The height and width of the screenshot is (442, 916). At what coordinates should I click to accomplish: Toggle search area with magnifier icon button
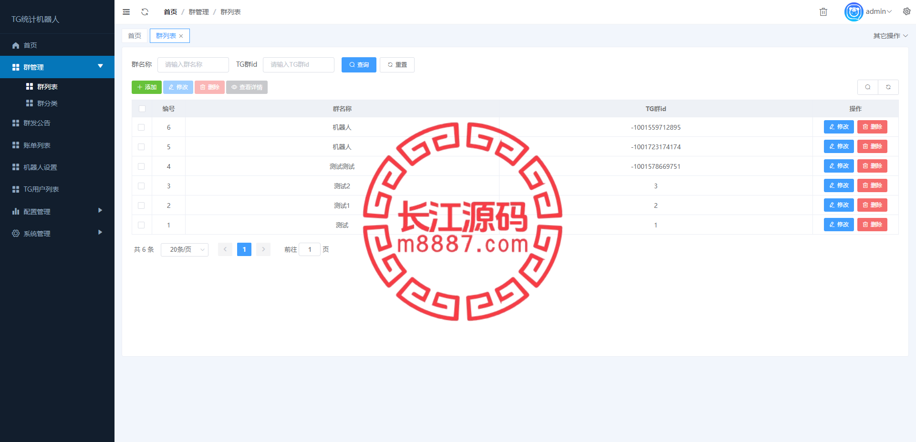pyautogui.click(x=868, y=87)
